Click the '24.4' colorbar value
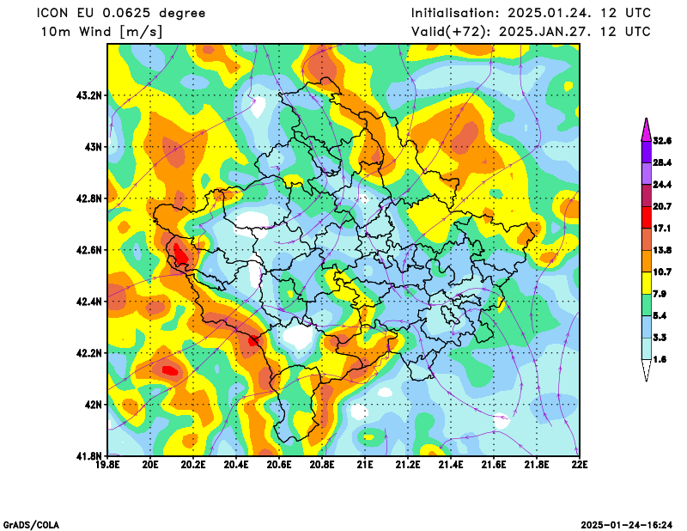The height and width of the screenshot is (531, 687). pyautogui.click(x=662, y=185)
